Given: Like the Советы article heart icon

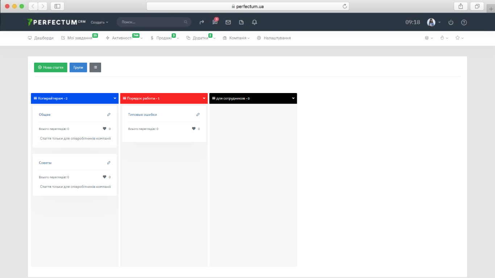Looking at the screenshot, I should tap(105, 177).
